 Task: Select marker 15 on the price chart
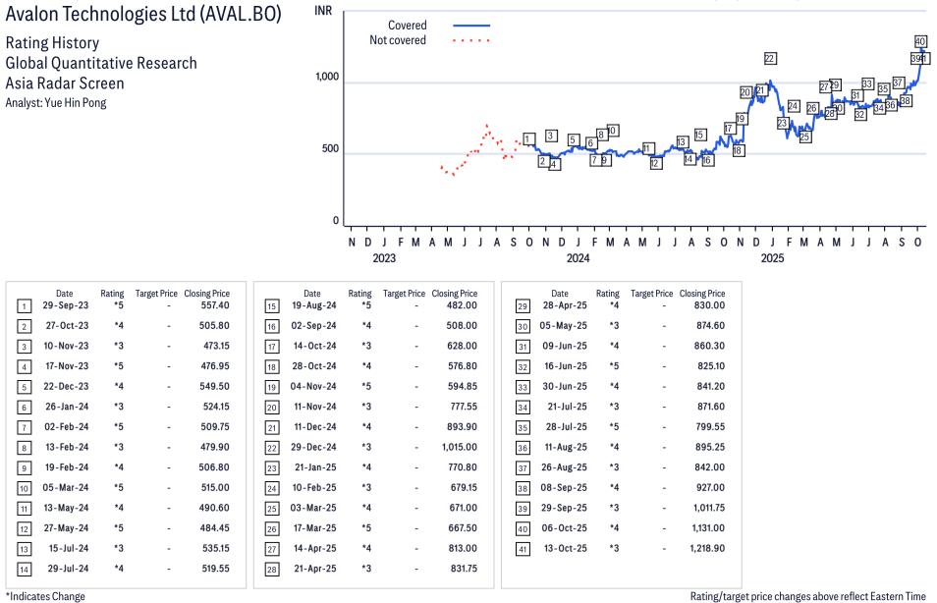point(699,136)
